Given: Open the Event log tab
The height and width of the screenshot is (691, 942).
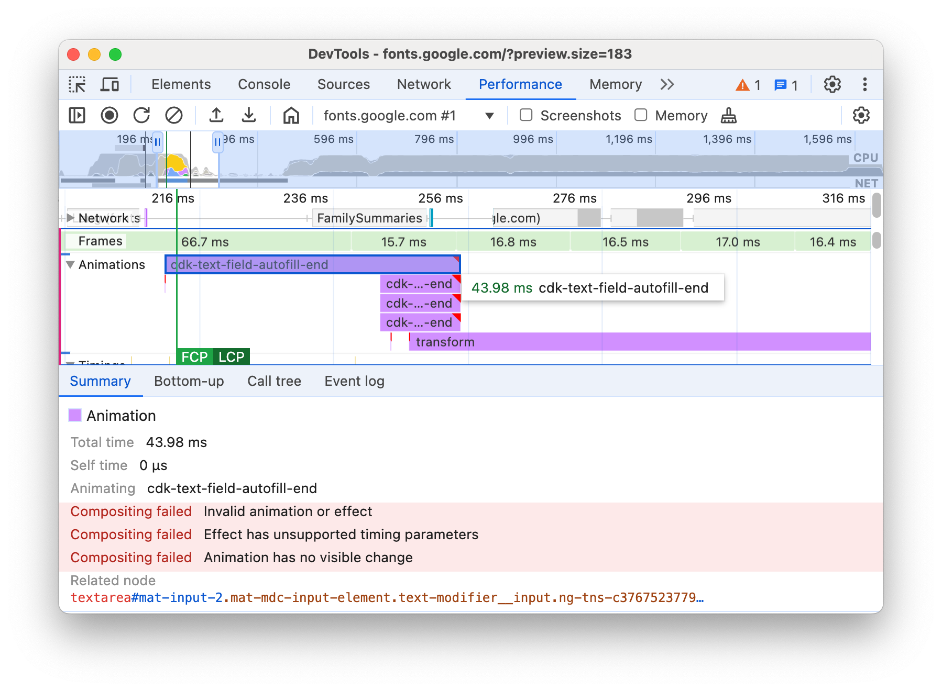Looking at the screenshot, I should click(x=354, y=381).
